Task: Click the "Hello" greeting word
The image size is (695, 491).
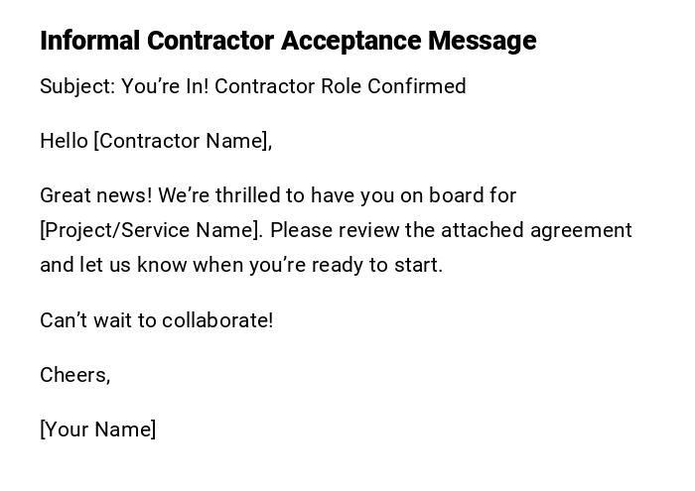Action: tap(64, 141)
